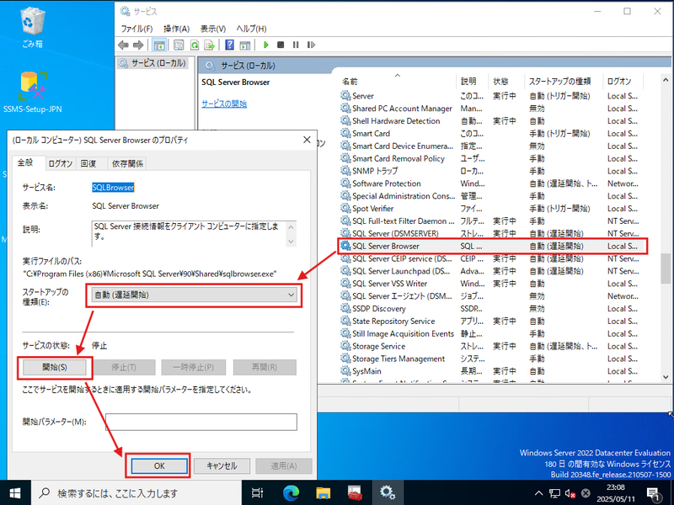Open the notification center icon
The height and width of the screenshot is (505, 674).
654,493
